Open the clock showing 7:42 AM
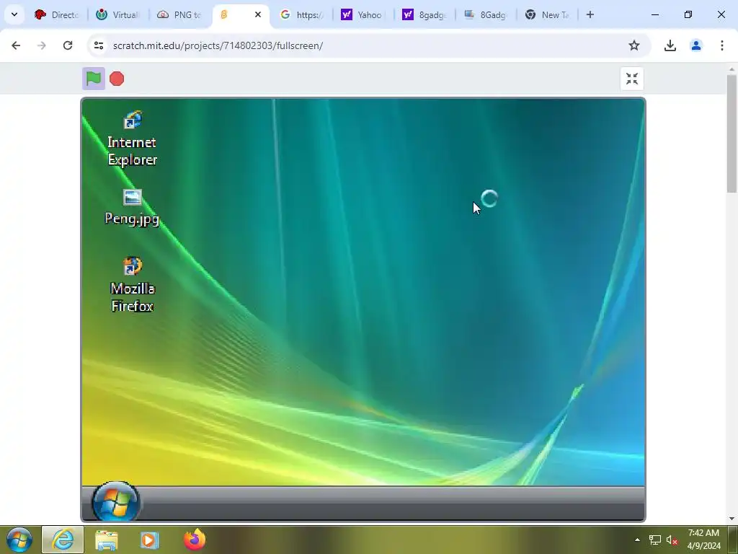738x554 pixels. pyautogui.click(x=703, y=540)
